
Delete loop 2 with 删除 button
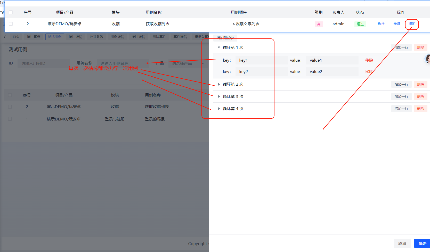[420, 84]
